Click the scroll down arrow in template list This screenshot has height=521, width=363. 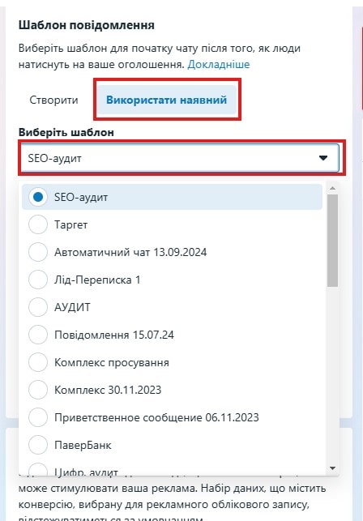pos(332,468)
